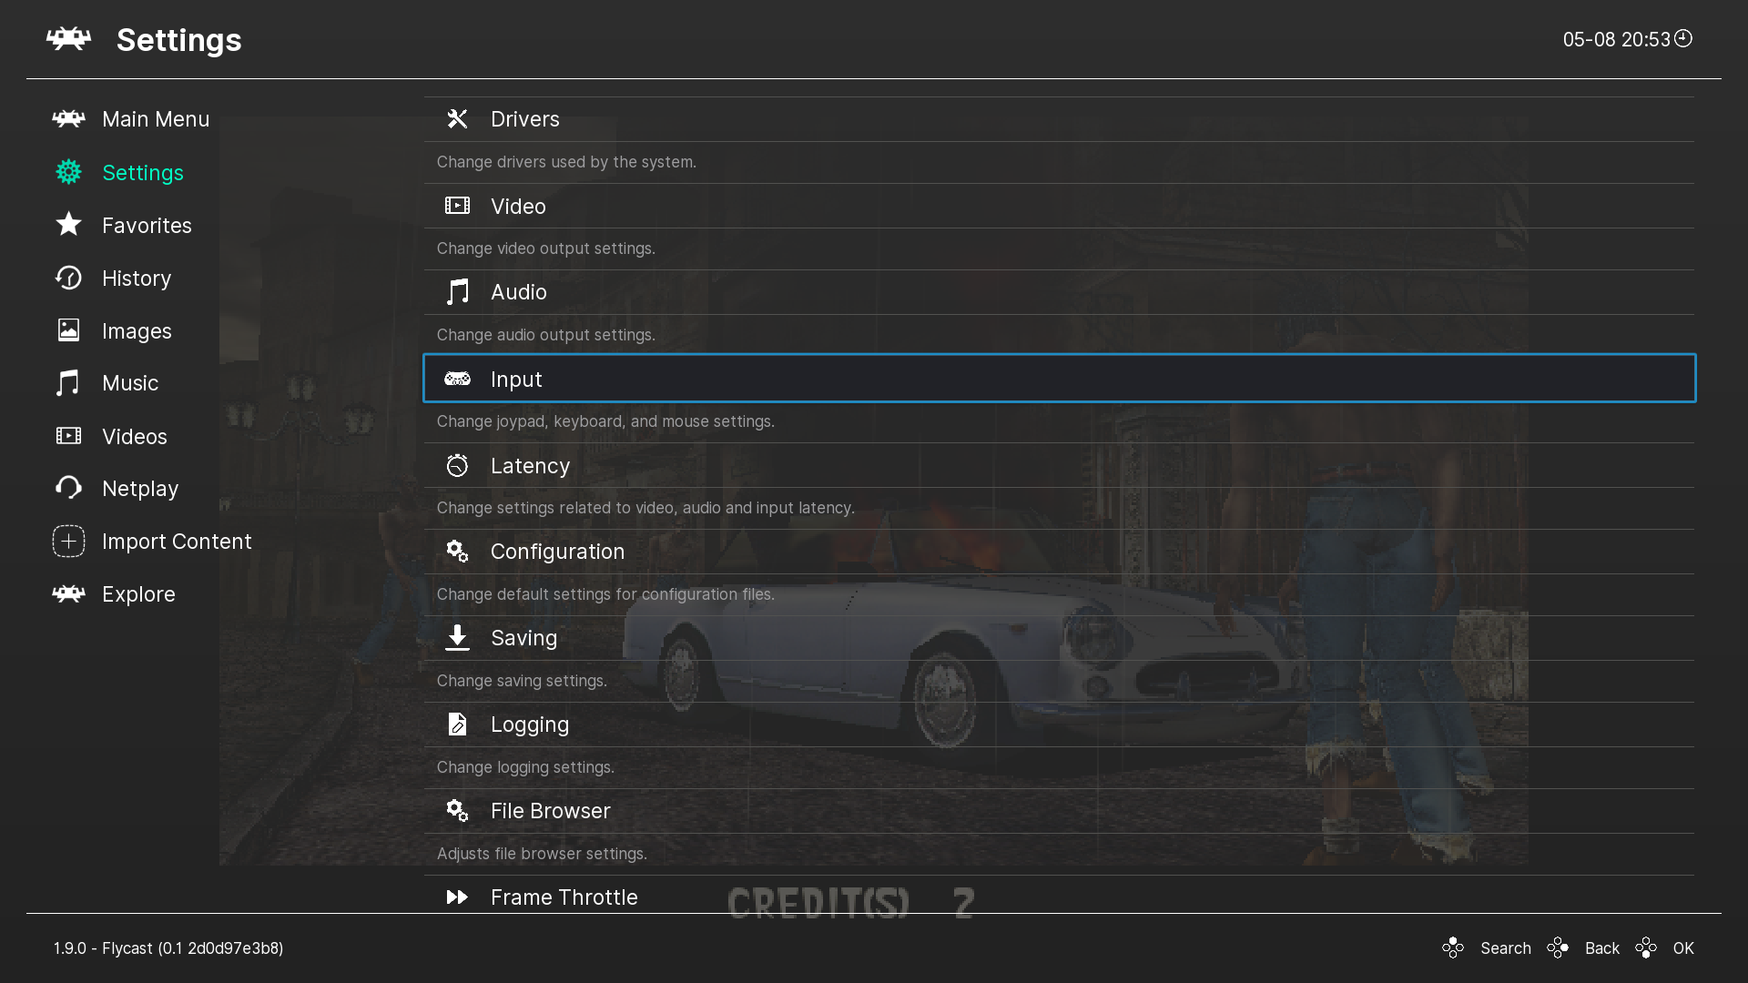The height and width of the screenshot is (983, 1748).
Task: Click the 'Change audio output settings.' text
Action: tap(546, 335)
